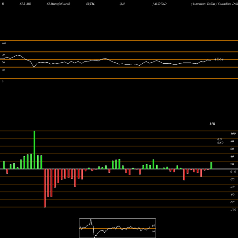Click the 19 label in mini chart
The width and height of the screenshot is (238, 238).
click(x=153, y=226)
